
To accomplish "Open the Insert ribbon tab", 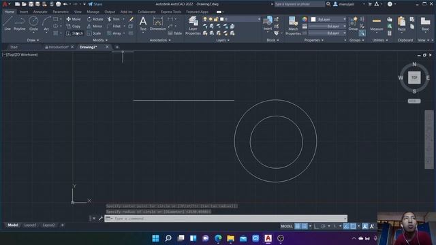I will point(24,12).
